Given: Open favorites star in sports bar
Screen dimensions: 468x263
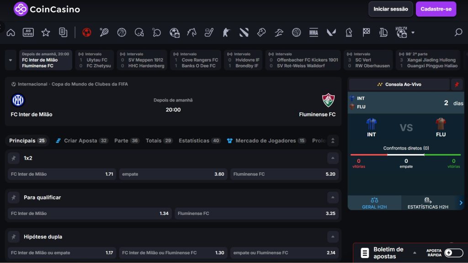Looking at the screenshot, I should coord(46,32).
